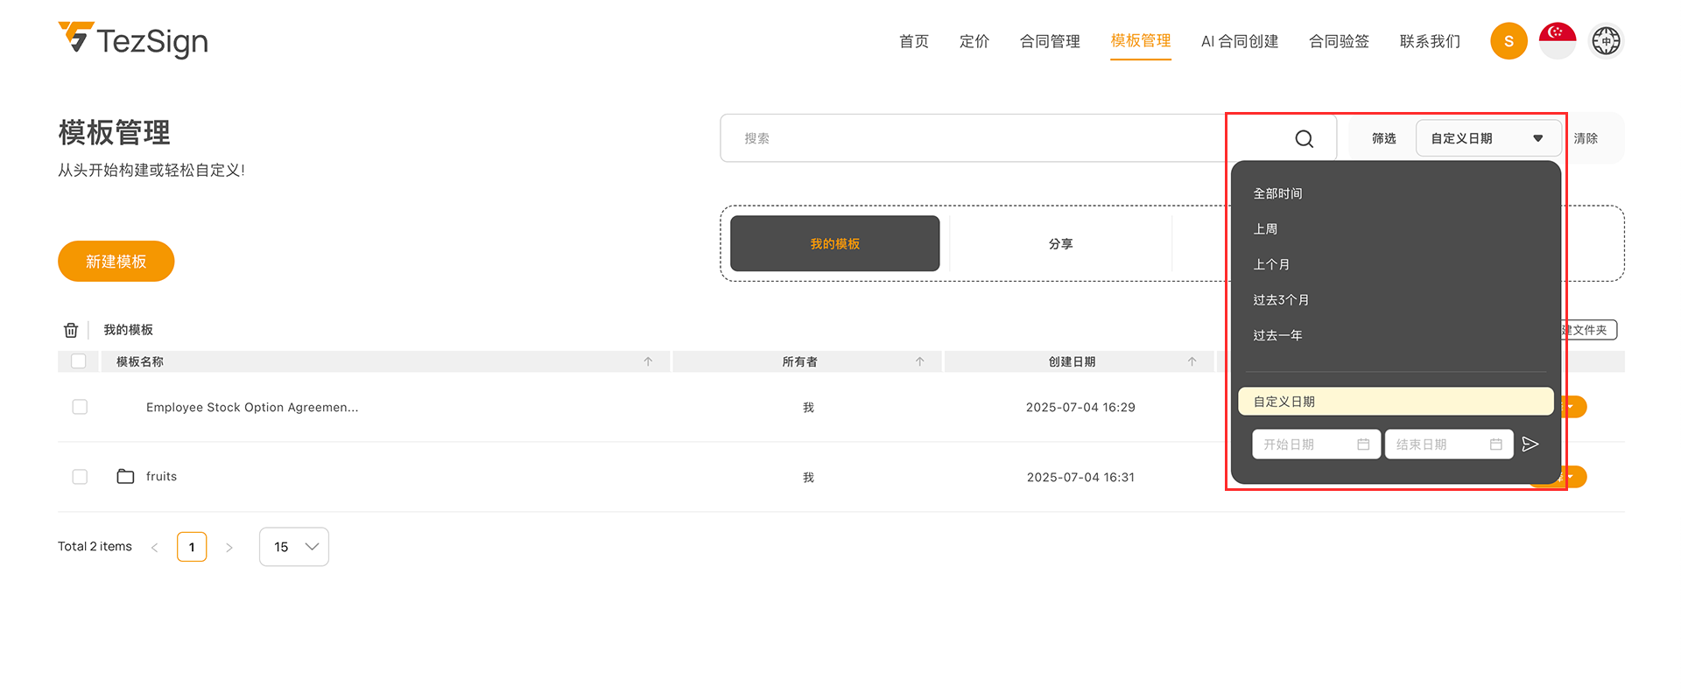Sort by creation date arrow

point(1192,361)
